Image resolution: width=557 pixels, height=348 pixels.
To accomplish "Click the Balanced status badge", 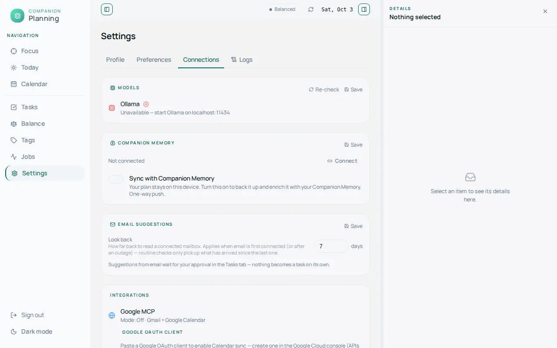I will pyautogui.click(x=282, y=9).
